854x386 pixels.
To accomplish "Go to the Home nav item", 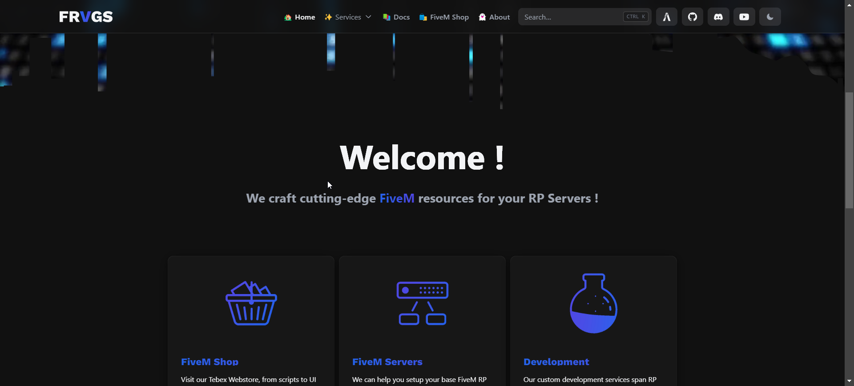I will (300, 17).
